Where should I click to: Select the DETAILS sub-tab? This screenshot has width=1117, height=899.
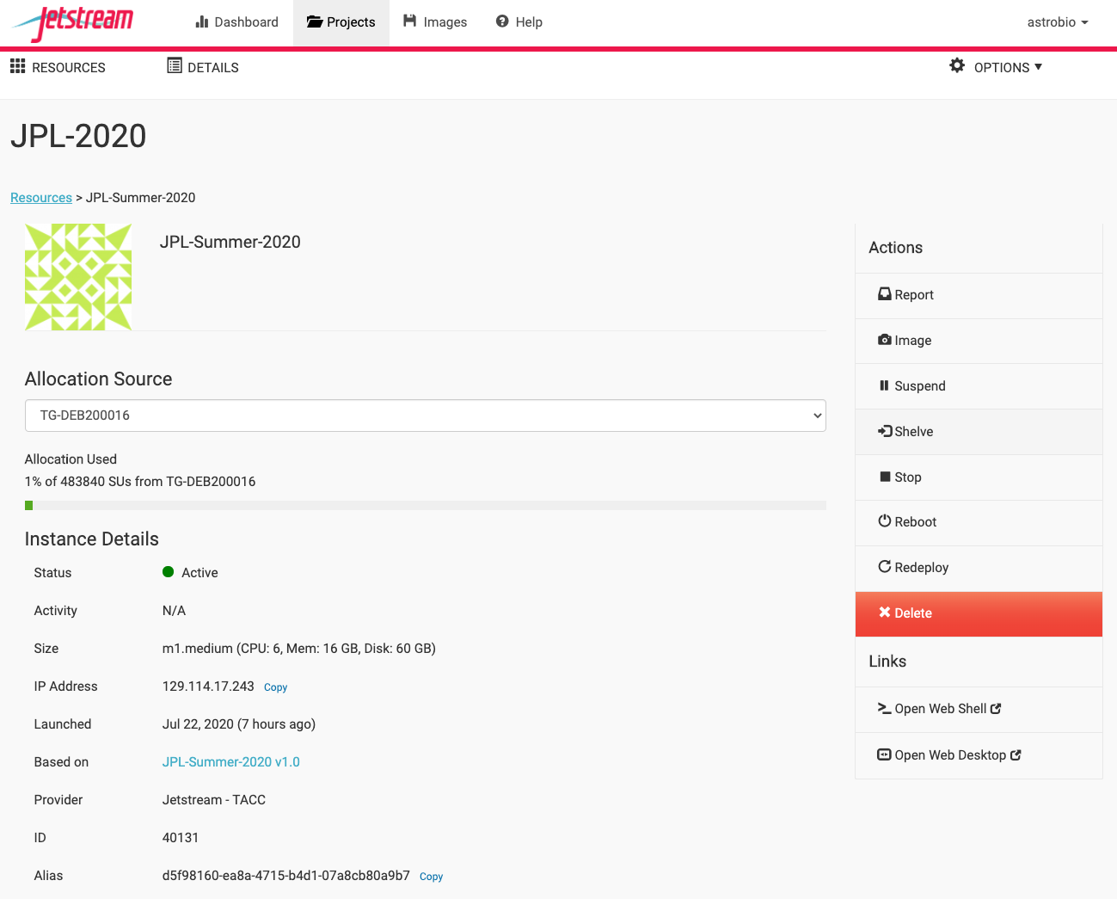(x=203, y=67)
